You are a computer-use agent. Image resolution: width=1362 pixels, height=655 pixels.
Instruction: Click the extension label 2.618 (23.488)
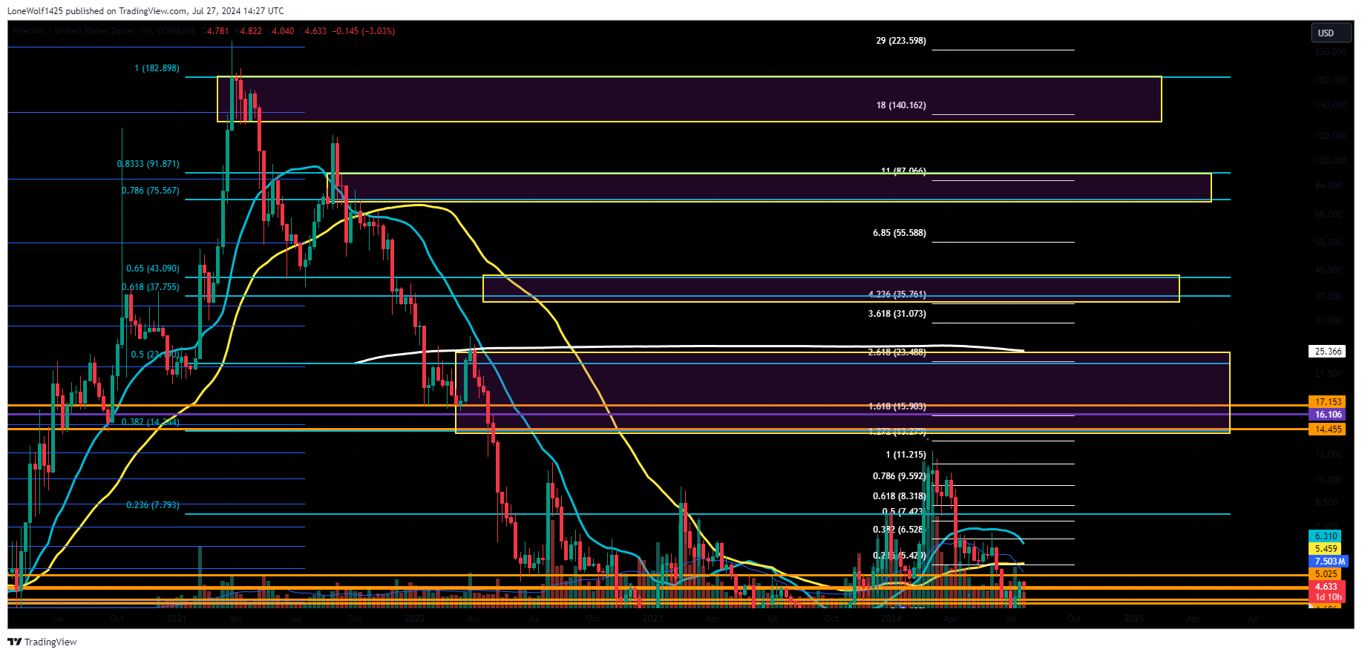pos(897,352)
